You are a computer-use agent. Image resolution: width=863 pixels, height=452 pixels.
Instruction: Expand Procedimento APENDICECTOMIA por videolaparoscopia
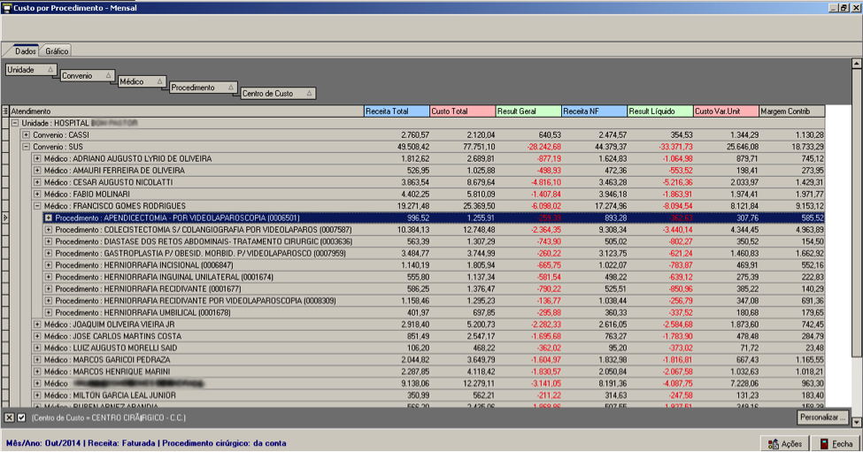[x=49, y=218]
